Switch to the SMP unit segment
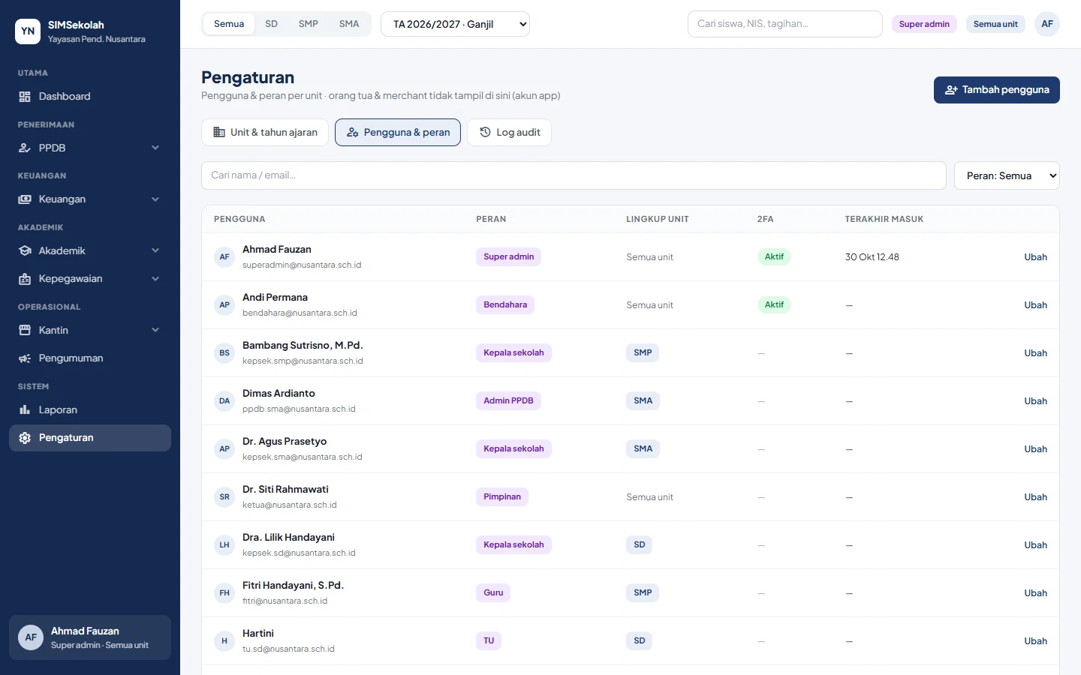 click(309, 24)
